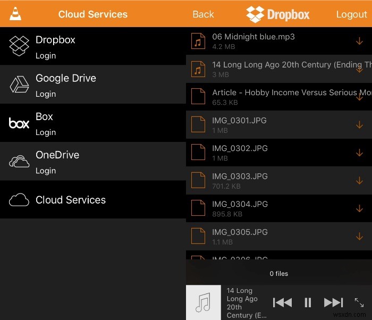Tap the VLC cone icon
This screenshot has width=372, height=320.
[15, 14]
